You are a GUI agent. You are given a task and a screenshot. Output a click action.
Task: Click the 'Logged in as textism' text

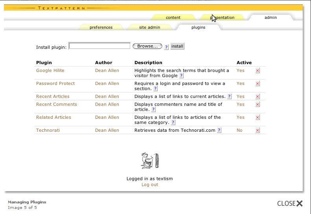150,179
